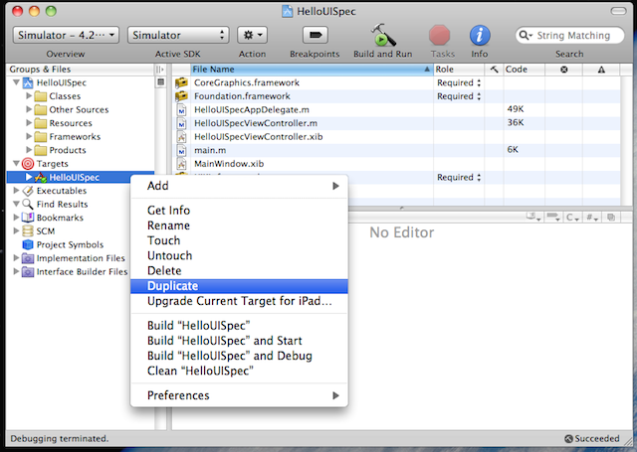Select the Implementation Files smart group icon
The width and height of the screenshot is (637, 452).
click(x=28, y=258)
